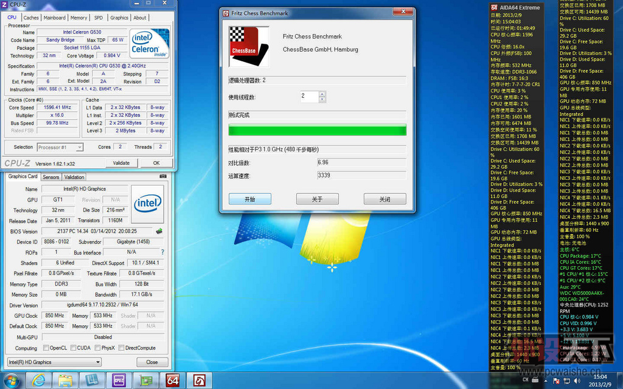The image size is (623, 389).
Task: Switch to the Mainboard tab
Action: click(54, 18)
